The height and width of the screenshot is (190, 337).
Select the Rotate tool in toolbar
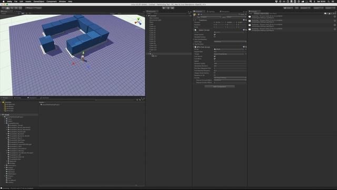[x=12, y=8]
